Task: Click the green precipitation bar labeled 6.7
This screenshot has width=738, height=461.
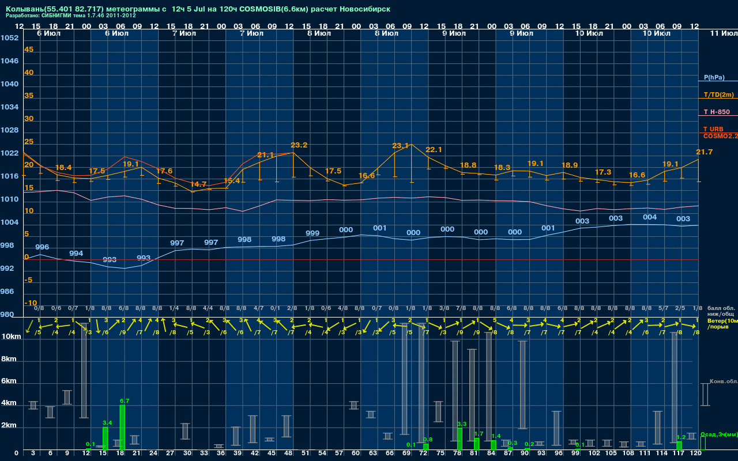Action: click(122, 428)
